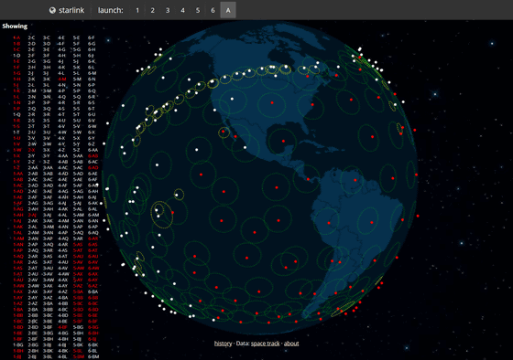
Task: Open launch 6 tab
Action: pyautogui.click(x=213, y=10)
